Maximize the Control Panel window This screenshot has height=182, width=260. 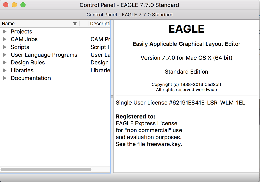(x=23, y=5)
